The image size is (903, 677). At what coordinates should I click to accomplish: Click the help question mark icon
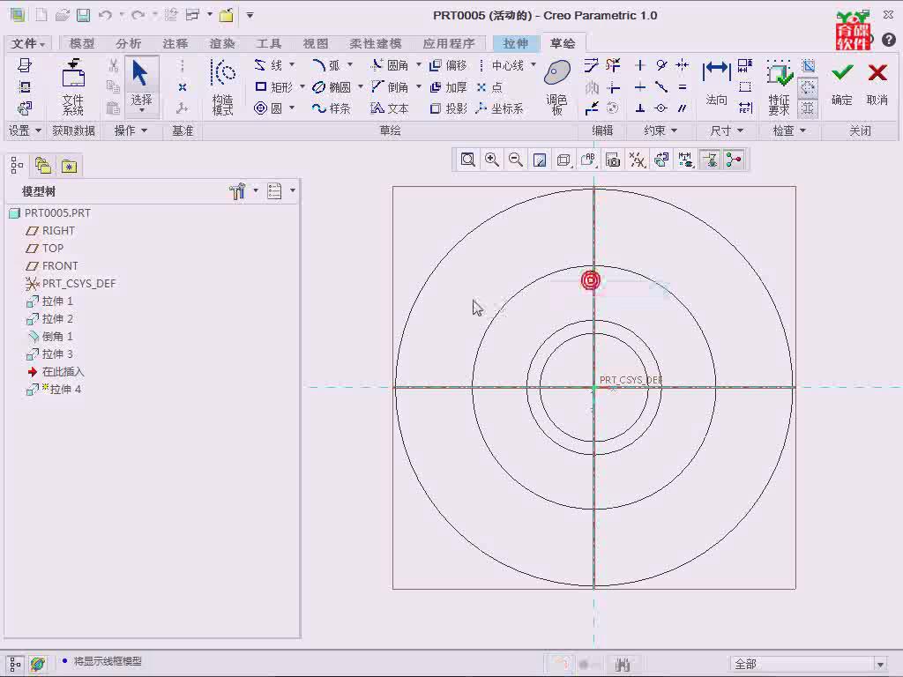pyautogui.click(x=889, y=40)
